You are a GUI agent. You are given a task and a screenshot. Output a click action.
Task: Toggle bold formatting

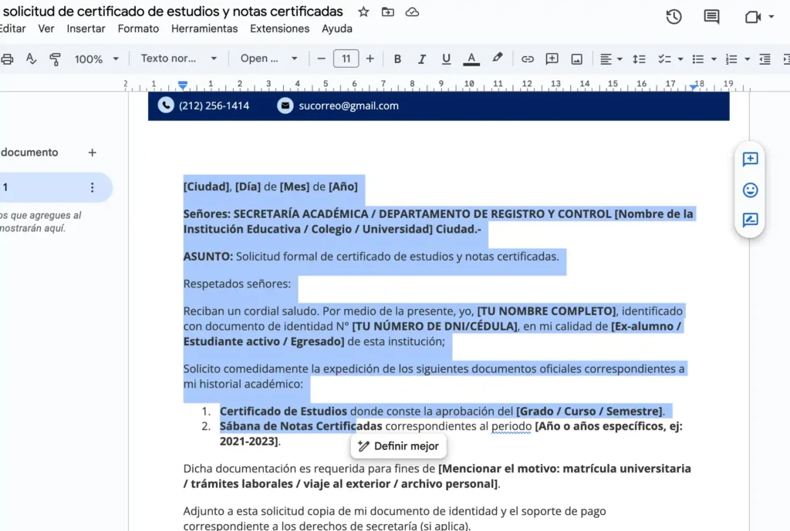pos(397,59)
